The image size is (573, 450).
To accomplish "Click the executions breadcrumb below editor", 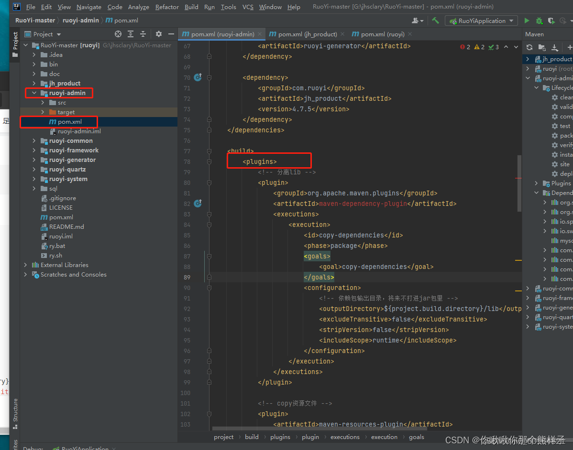I will 344,437.
